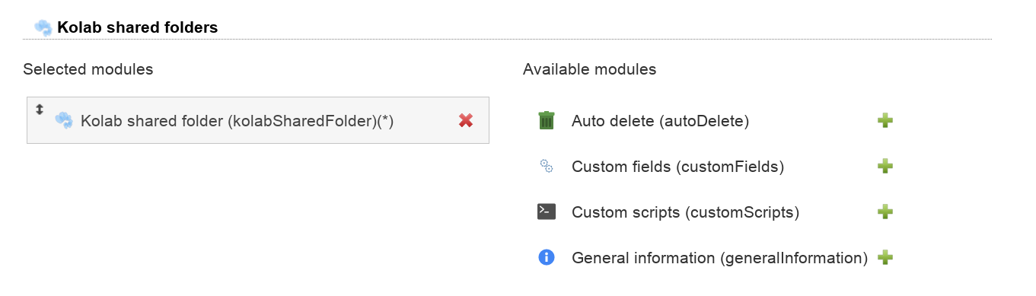Select the General information (generalInformation) module name
This screenshot has height=296, width=1036.
pyautogui.click(x=719, y=258)
